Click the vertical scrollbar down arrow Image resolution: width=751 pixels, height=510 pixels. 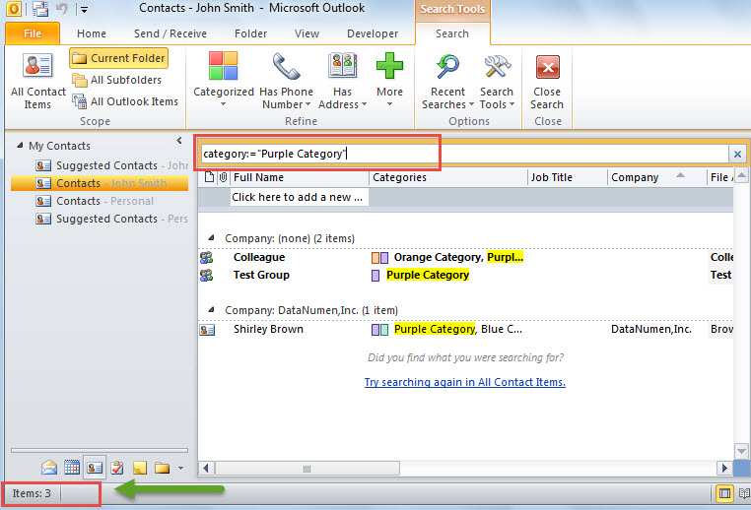(741, 451)
